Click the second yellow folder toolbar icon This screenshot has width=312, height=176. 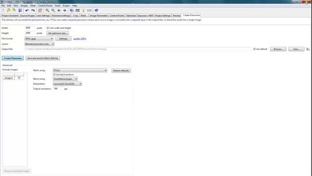tap(14, 10)
